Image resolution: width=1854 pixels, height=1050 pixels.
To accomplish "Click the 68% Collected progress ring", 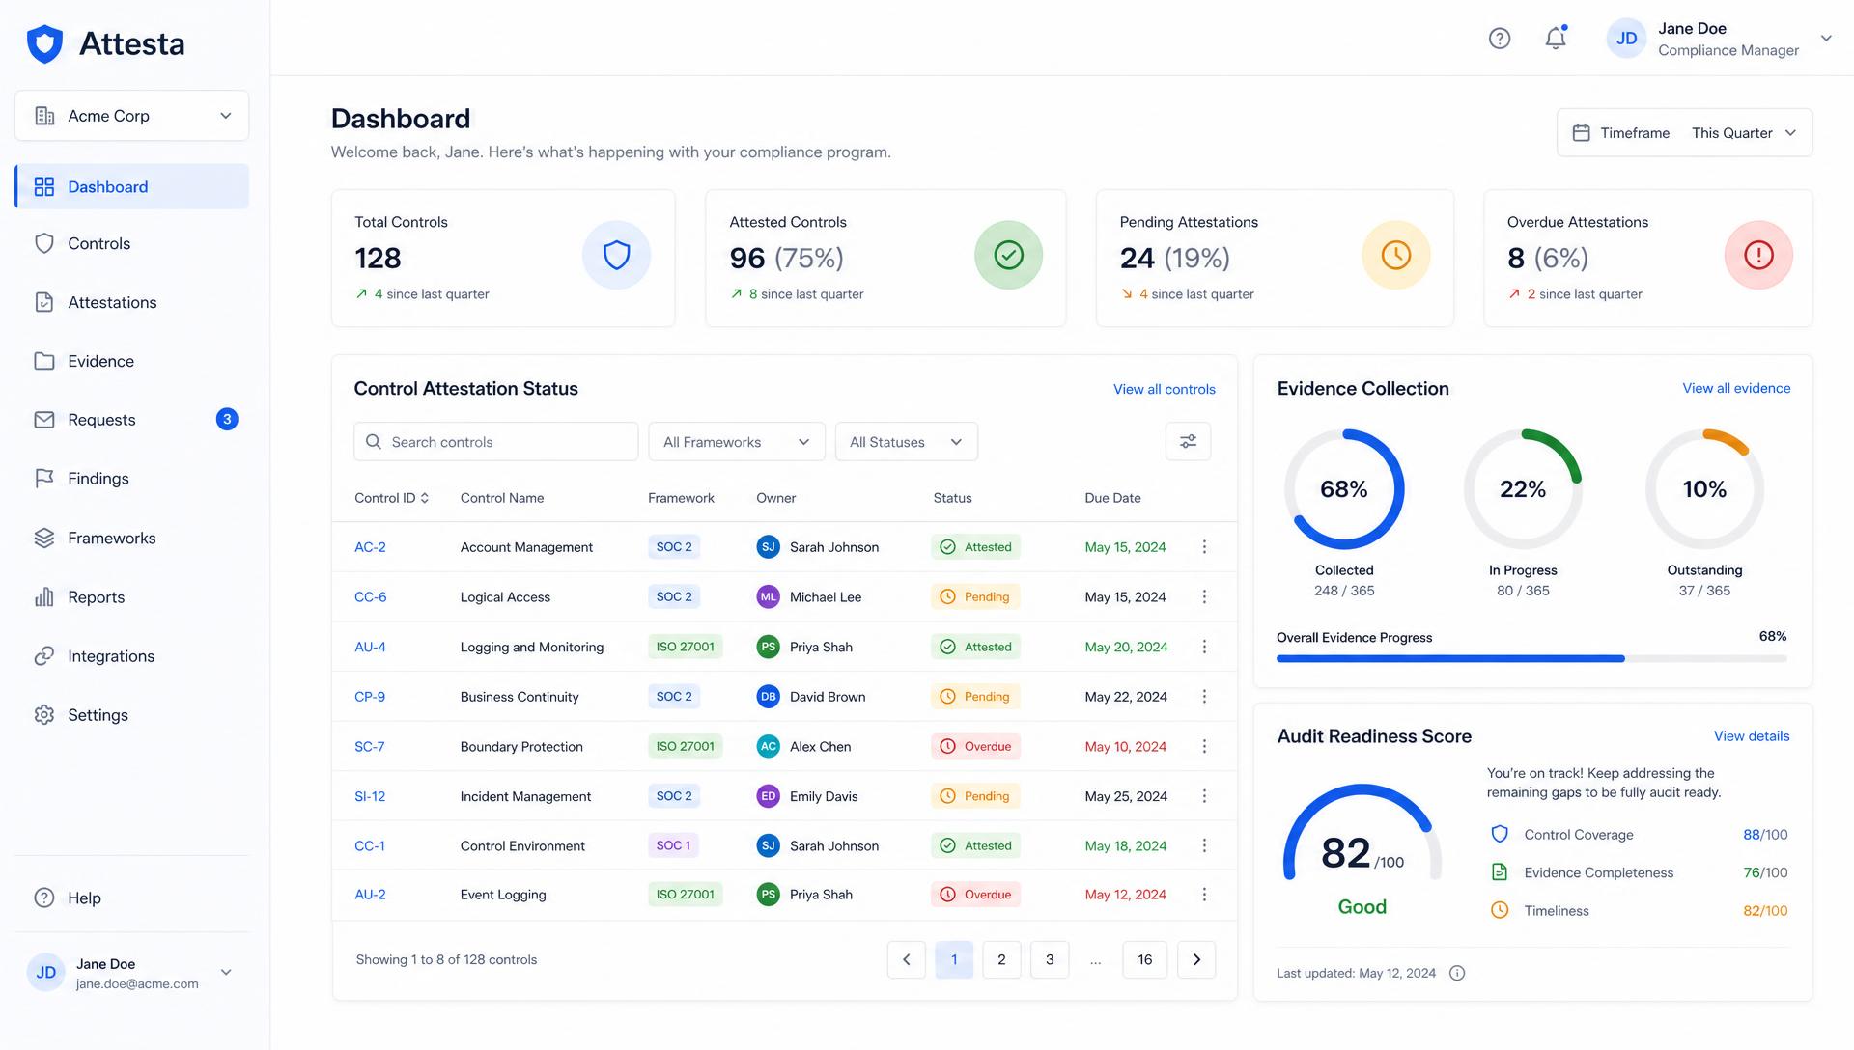I will coord(1343,489).
